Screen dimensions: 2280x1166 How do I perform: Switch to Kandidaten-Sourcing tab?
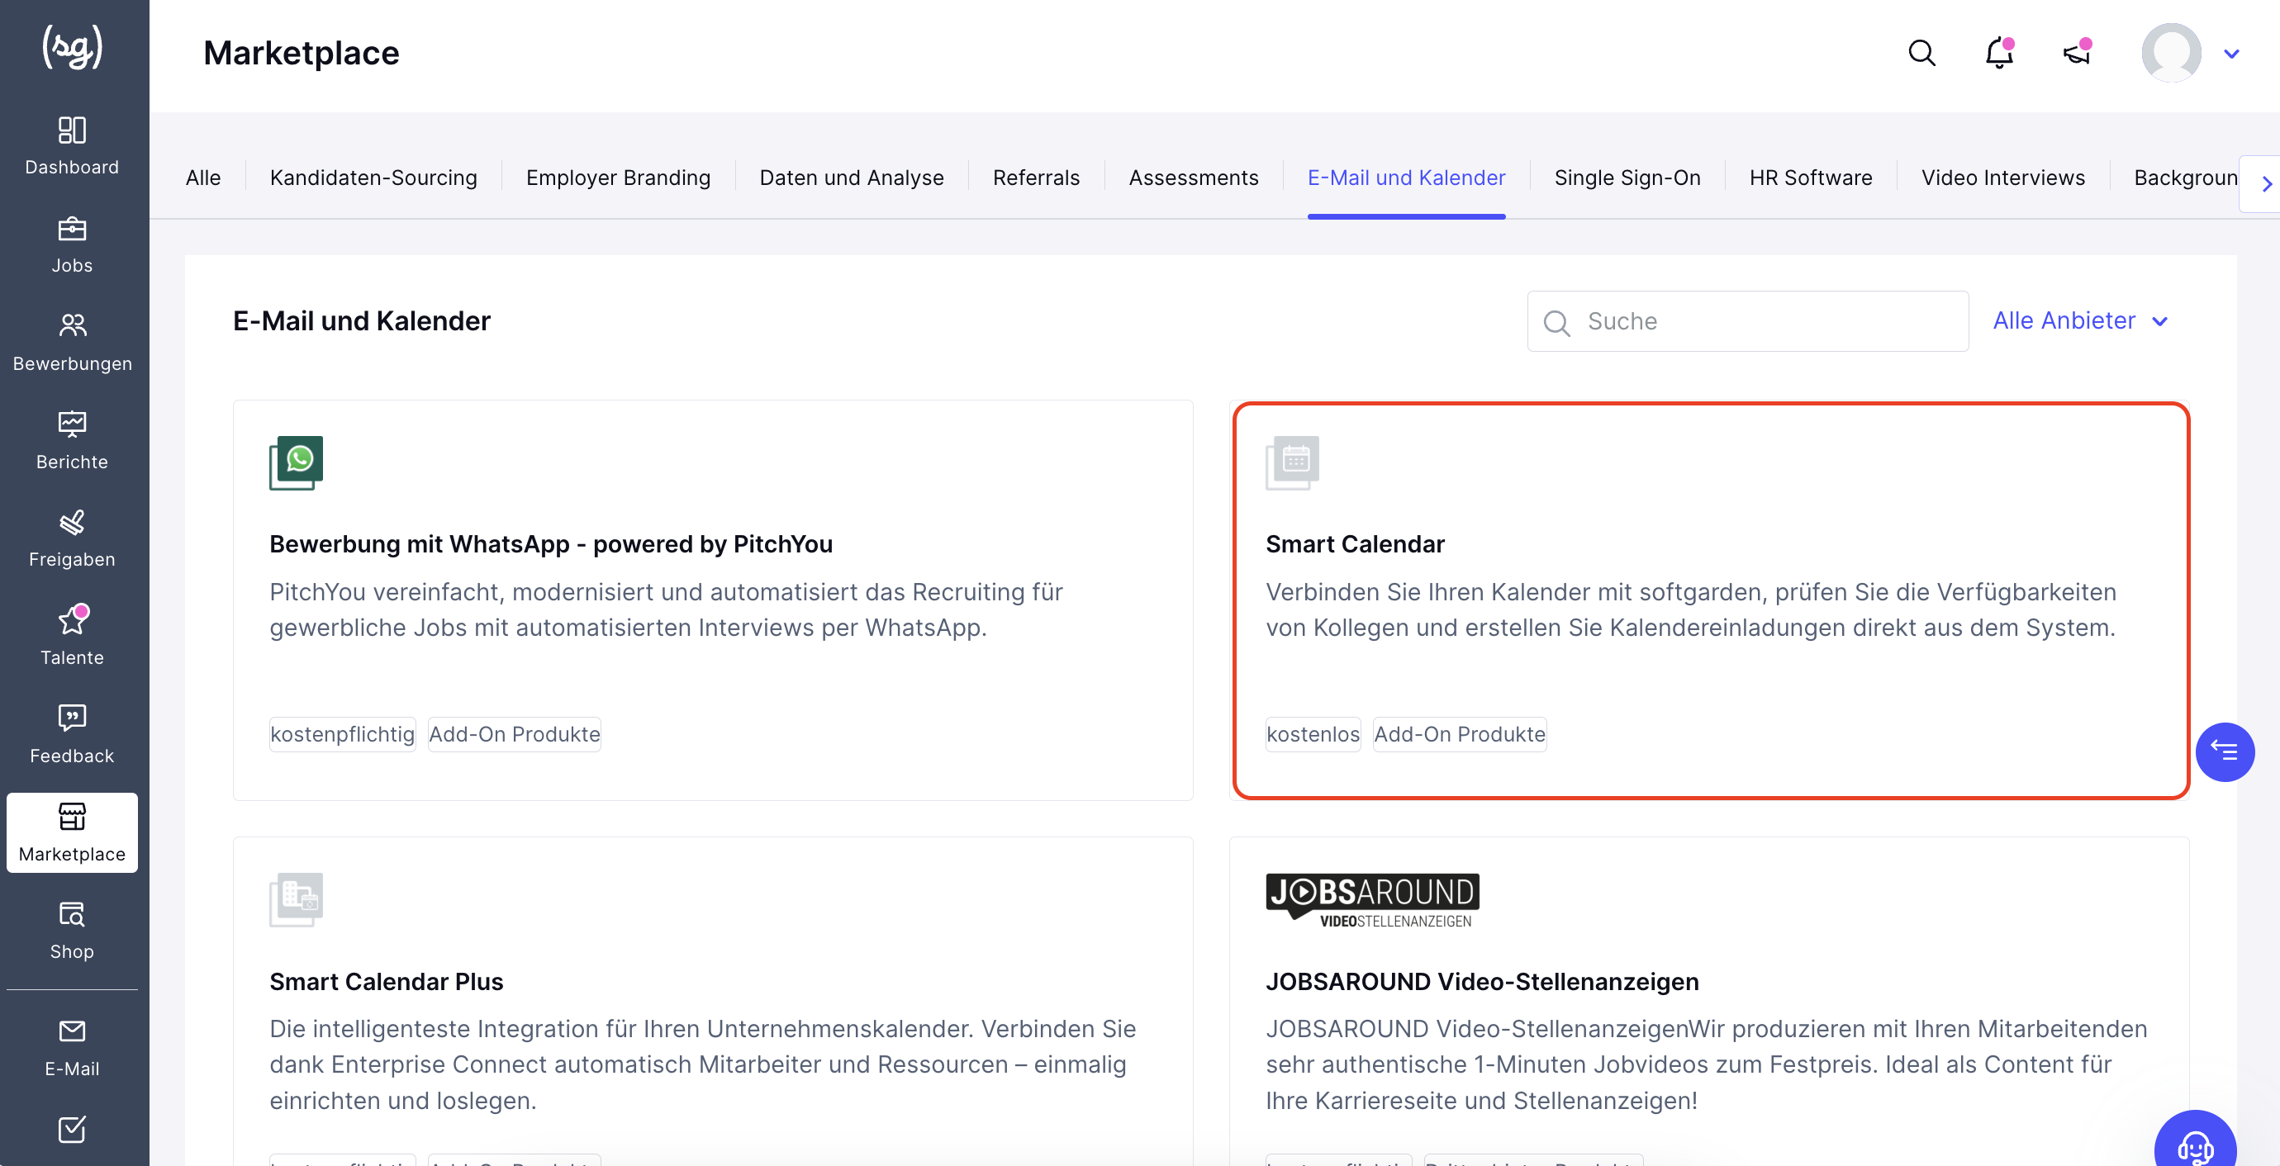click(373, 178)
